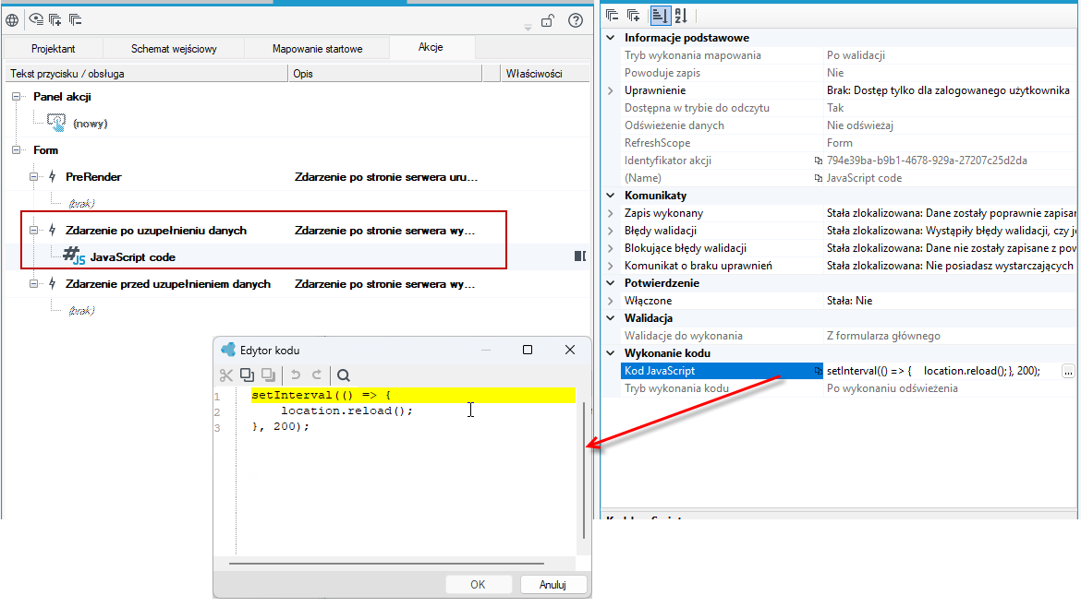Collapse the PreRender event node
1081x607 pixels.
[x=33, y=177]
